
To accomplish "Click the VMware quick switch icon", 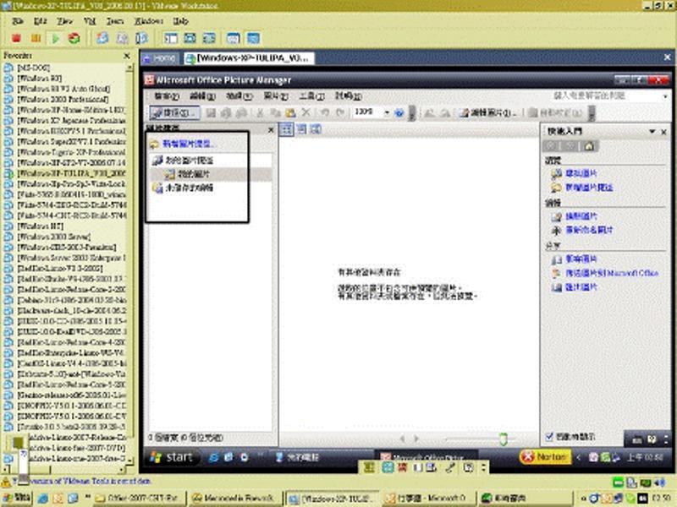I will click(209, 38).
